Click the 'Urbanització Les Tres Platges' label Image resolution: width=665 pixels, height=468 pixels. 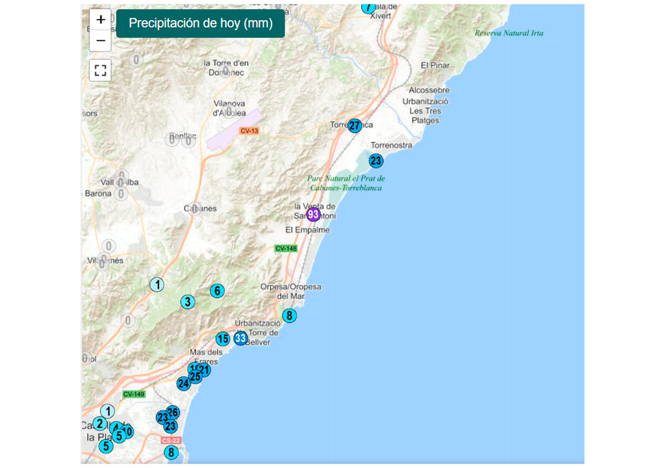pos(425,111)
